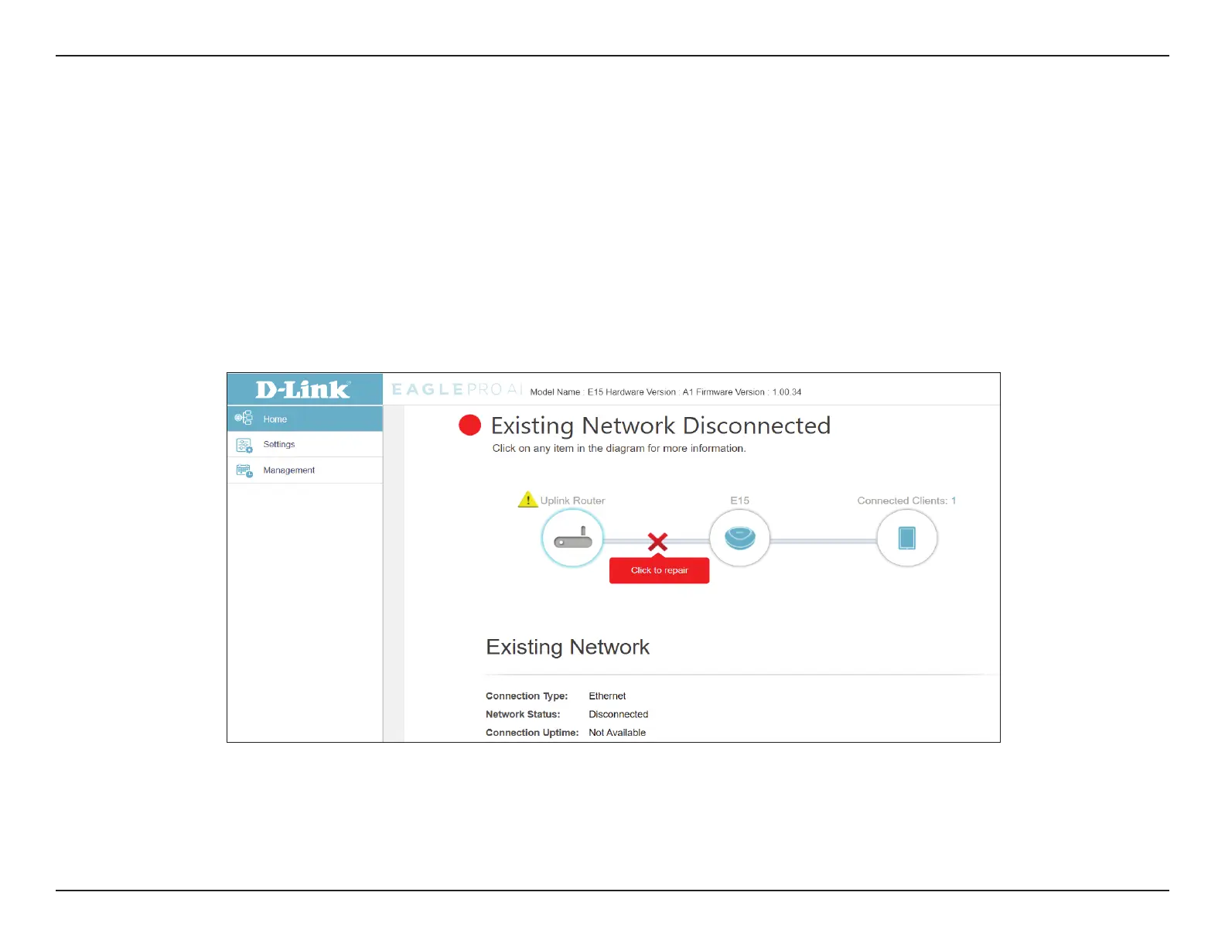Click the red X disconnection marker

point(658,542)
